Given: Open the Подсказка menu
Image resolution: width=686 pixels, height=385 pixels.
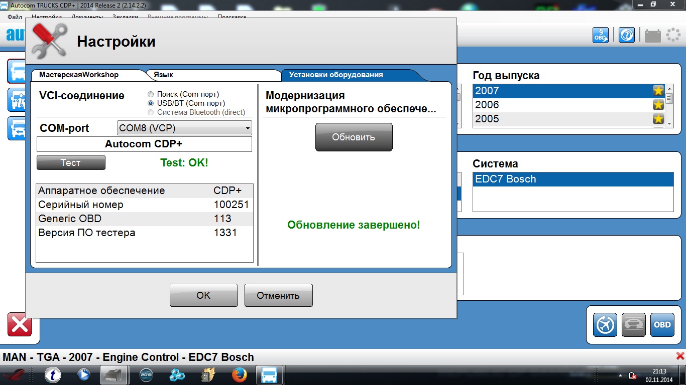Looking at the screenshot, I should point(232,17).
